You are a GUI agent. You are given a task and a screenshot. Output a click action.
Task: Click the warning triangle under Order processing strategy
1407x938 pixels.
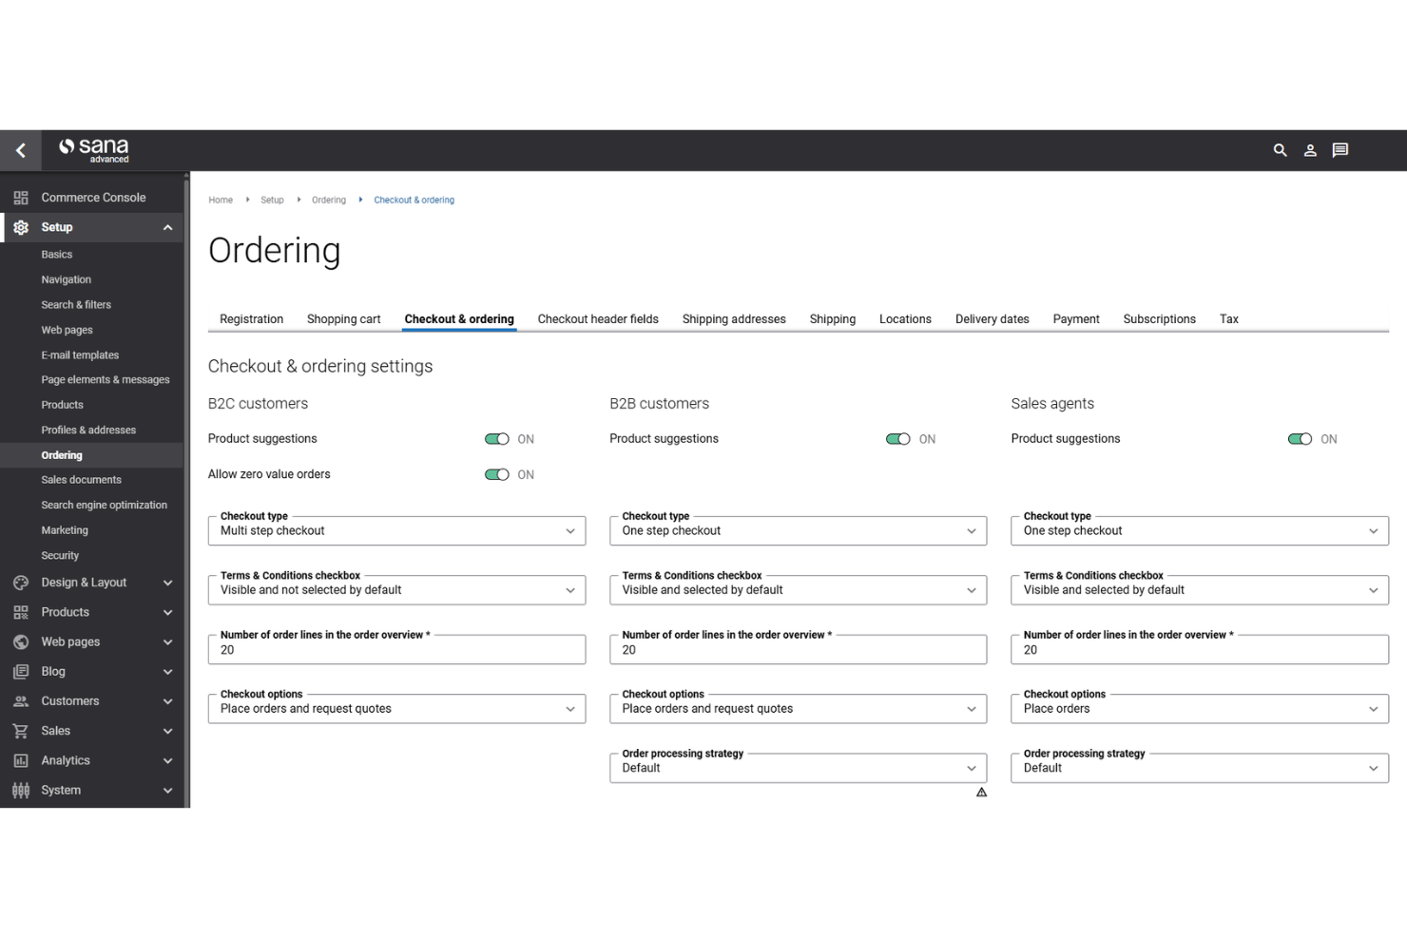981,792
